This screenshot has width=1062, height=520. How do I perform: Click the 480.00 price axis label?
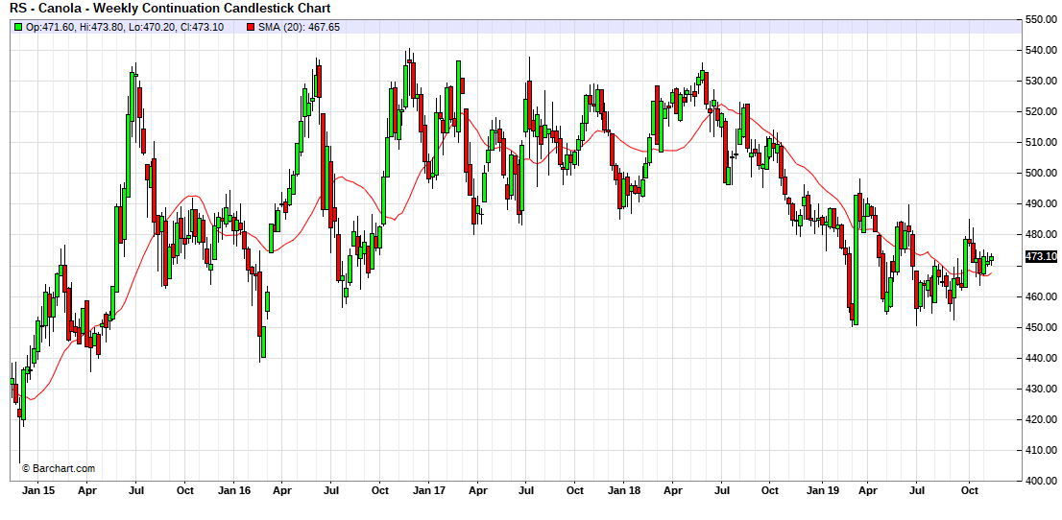[1042, 235]
